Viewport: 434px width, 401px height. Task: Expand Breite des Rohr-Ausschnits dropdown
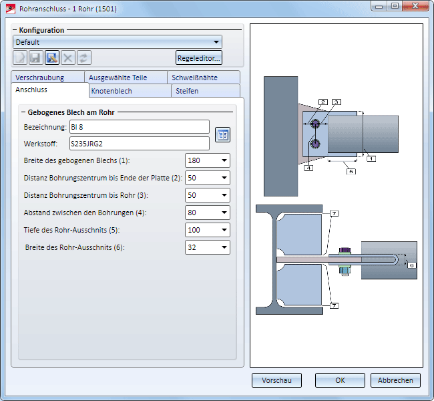223,248
